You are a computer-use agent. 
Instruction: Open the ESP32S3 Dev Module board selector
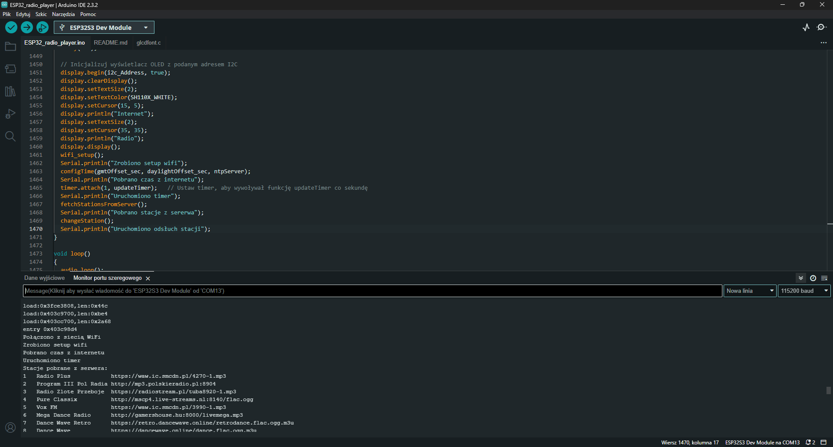click(x=104, y=27)
